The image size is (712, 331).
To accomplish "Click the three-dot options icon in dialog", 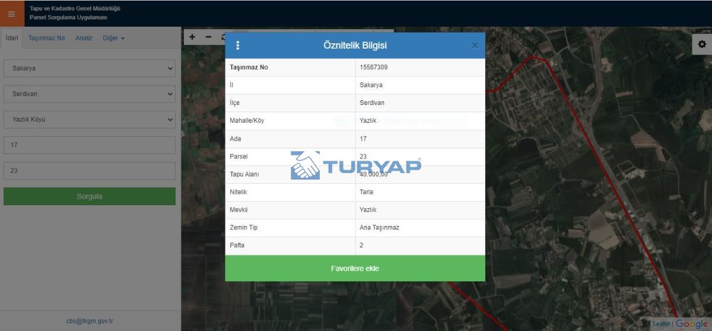I will pos(238,46).
